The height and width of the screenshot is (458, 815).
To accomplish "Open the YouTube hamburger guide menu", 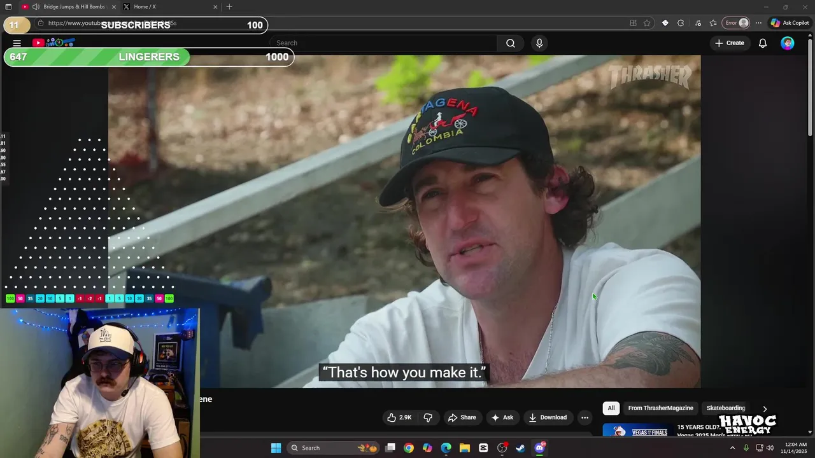I will [x=17, y=43].
